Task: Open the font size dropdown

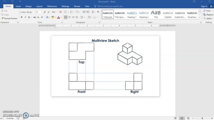Action: click(x=41, y=12)
